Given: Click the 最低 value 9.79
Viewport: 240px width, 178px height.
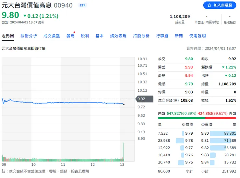Looking at the screenshot, I should [x=189, y=84].
